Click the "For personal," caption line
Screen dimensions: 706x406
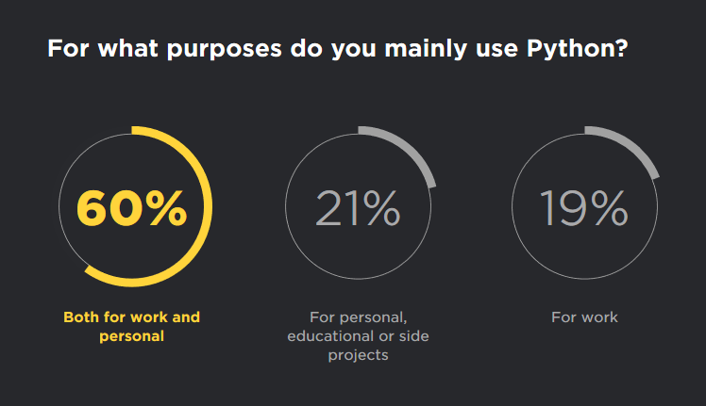358,317
